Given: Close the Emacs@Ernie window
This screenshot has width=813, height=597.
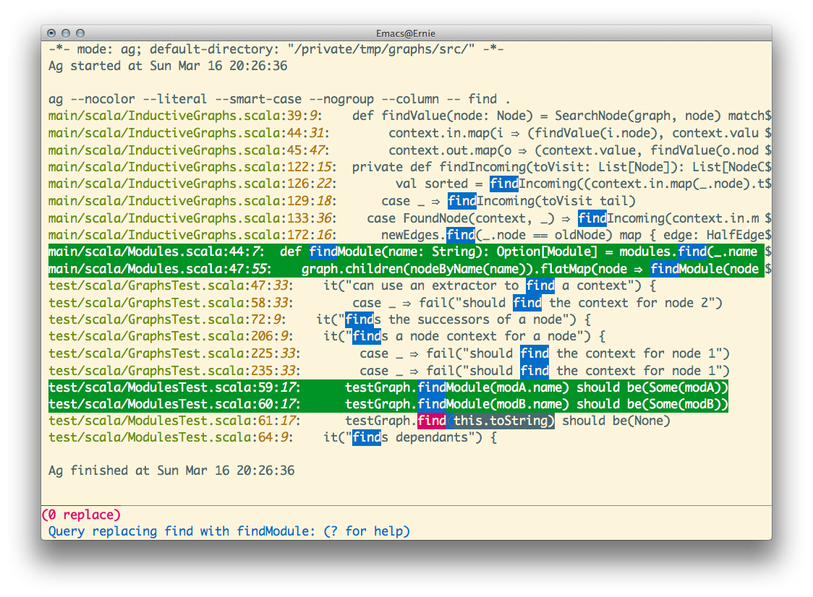Looking at the screenshot, I should (51, 33).
